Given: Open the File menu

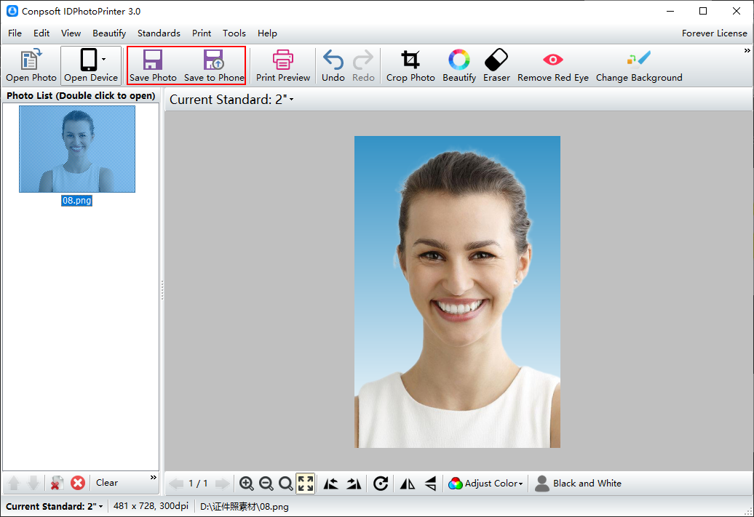Looking at the screenshot, I should pyautogui.click(x=15, y=33).
